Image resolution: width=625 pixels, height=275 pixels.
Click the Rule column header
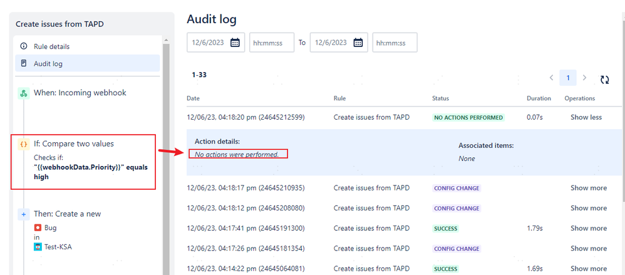(x=339, y=98)
